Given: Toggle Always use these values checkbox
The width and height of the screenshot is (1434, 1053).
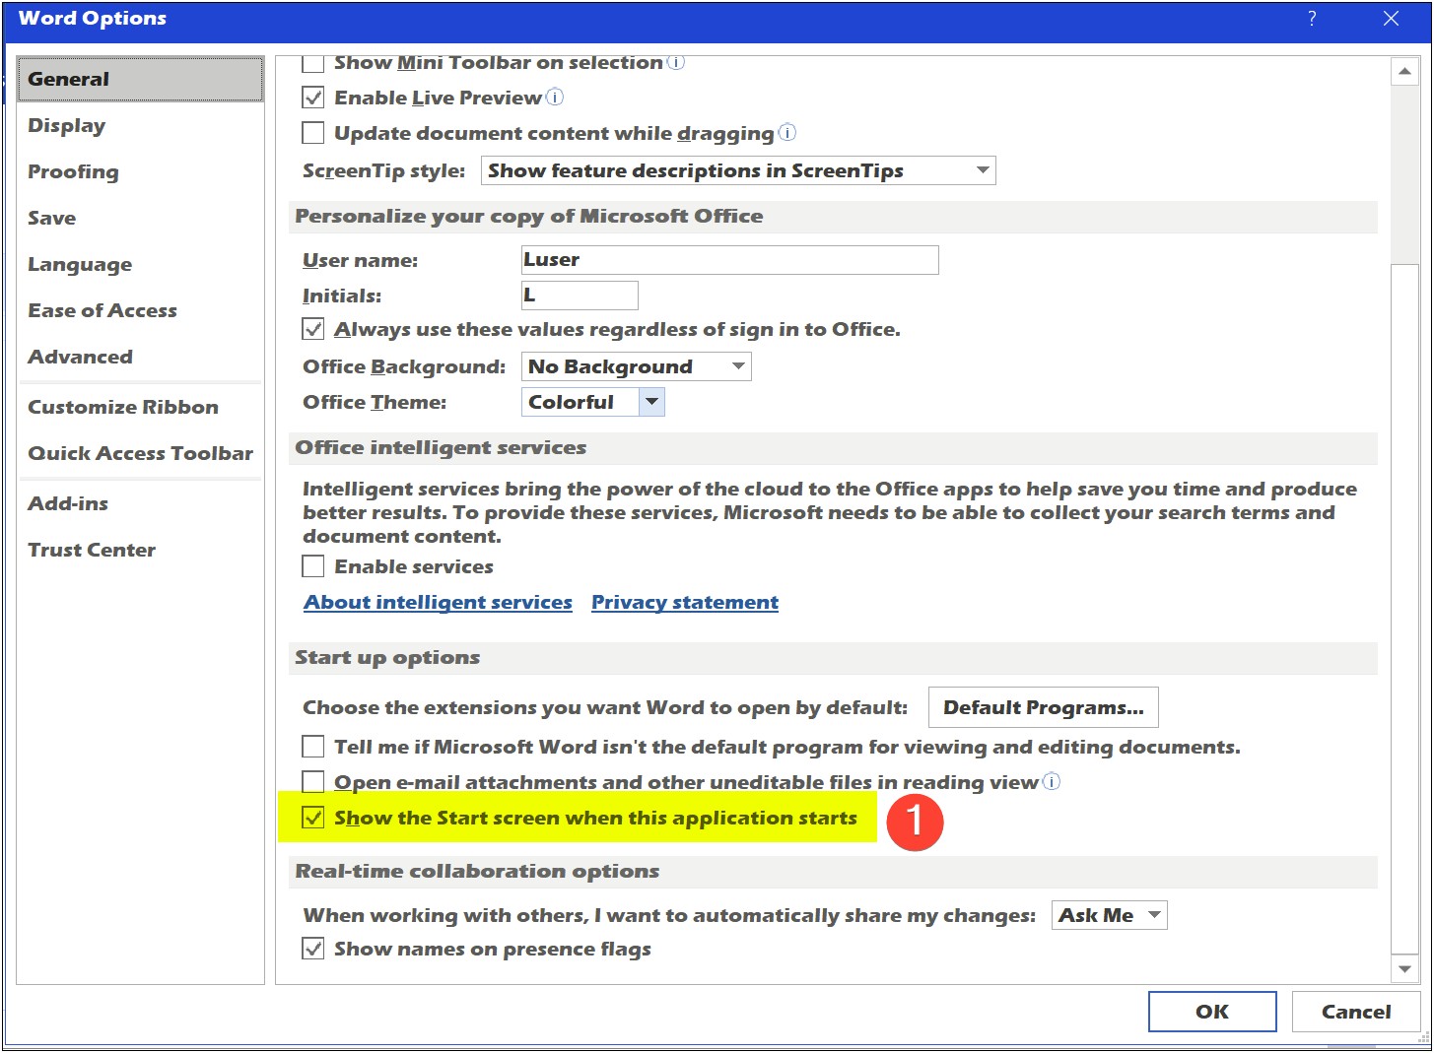Looking at the screenshot, I should tap(313, 329).
